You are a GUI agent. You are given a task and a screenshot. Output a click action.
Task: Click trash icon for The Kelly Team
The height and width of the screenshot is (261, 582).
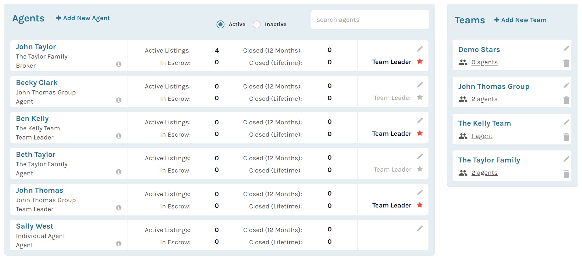click(566, 137)
